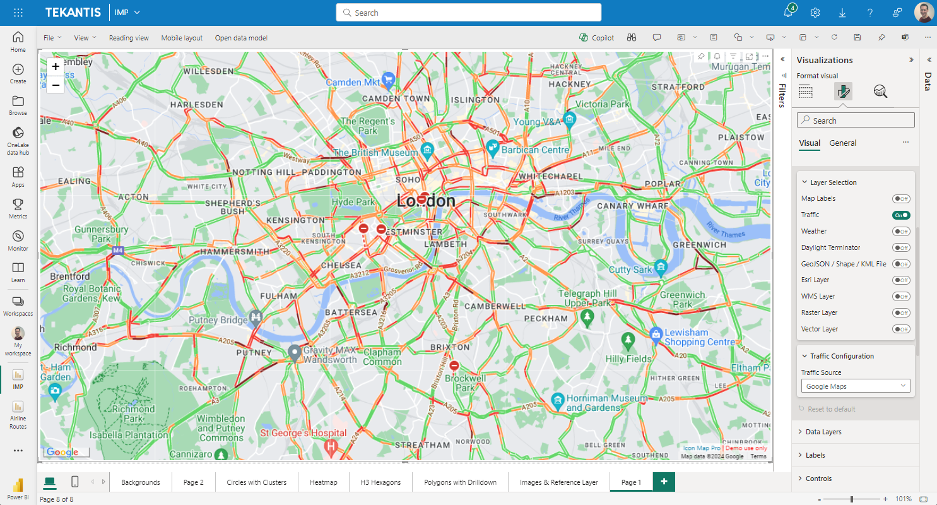Enable the Weather layer toggle

click(x=901, y=231)
